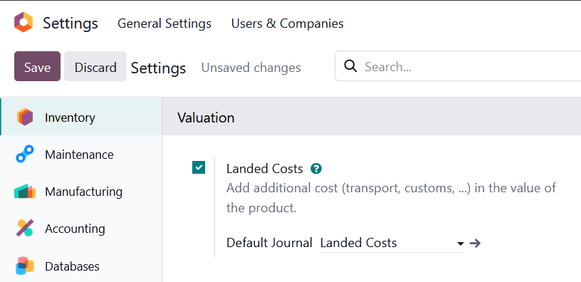Screen dimensions: 581x282
Task: Open the Users & Companies menu
Action: point(287,23)
